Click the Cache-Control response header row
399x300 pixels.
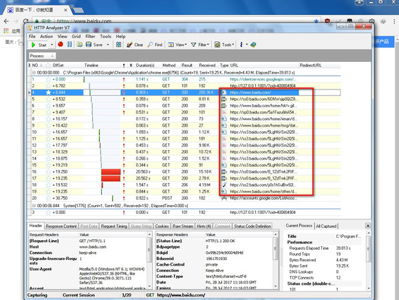(214, 265)
